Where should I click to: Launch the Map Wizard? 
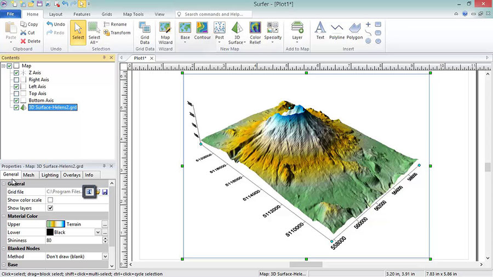coord(165,33)
